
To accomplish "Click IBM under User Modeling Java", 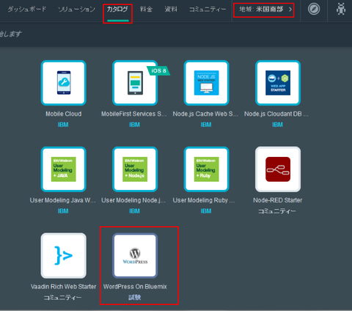I will [x=63, y=211].
